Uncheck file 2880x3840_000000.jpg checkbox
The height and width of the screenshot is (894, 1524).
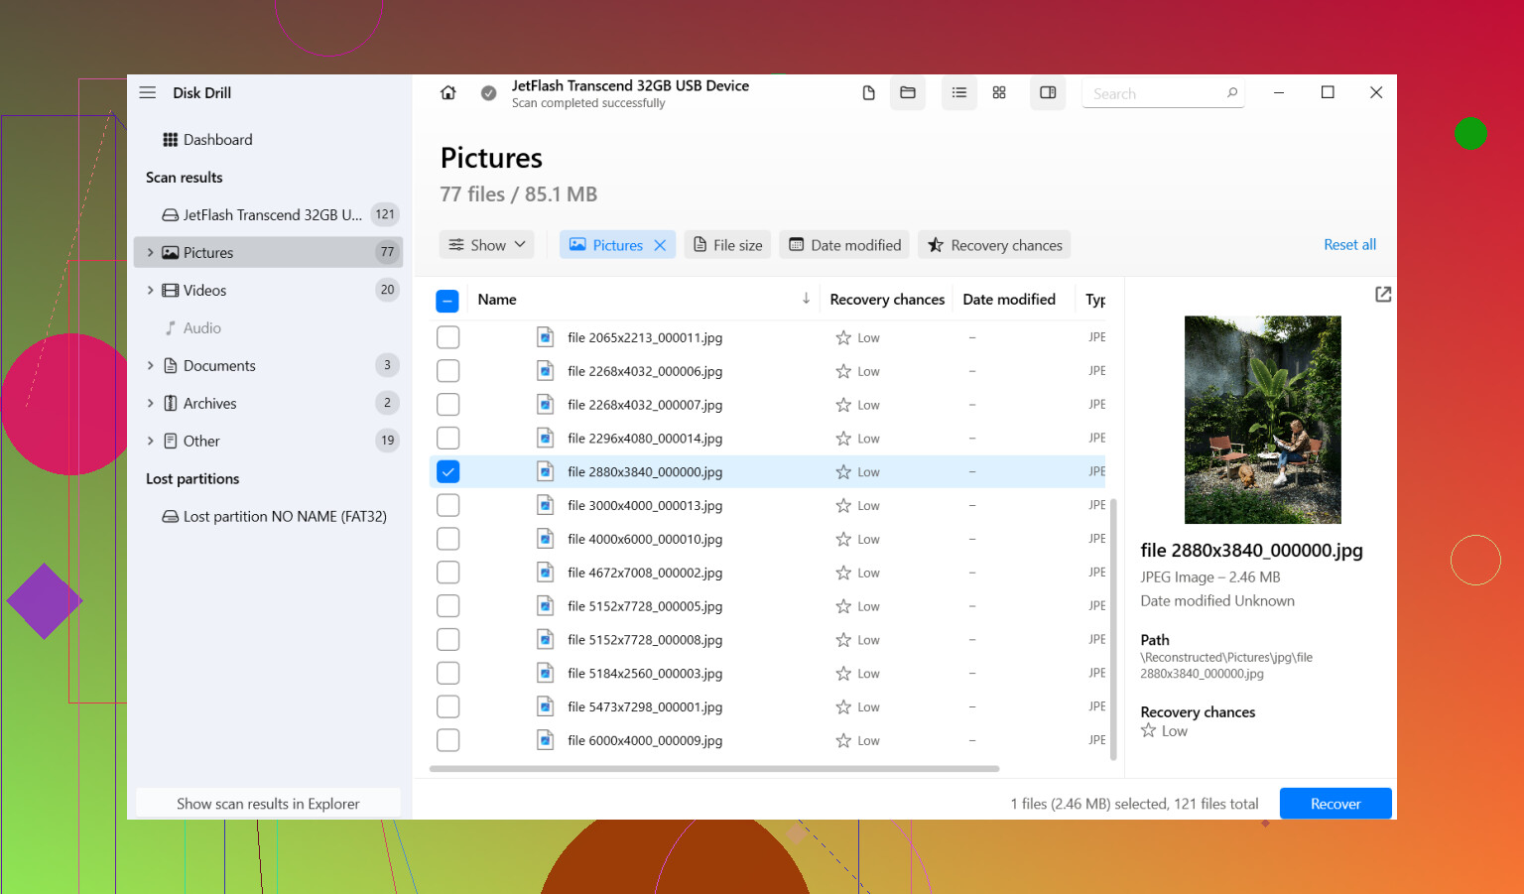[447, 471]
